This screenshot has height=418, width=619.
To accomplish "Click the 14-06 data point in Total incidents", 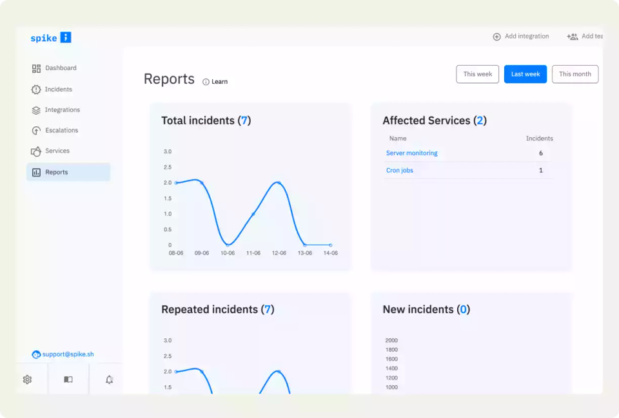I will pyautogui.click(x=330, y=245).
